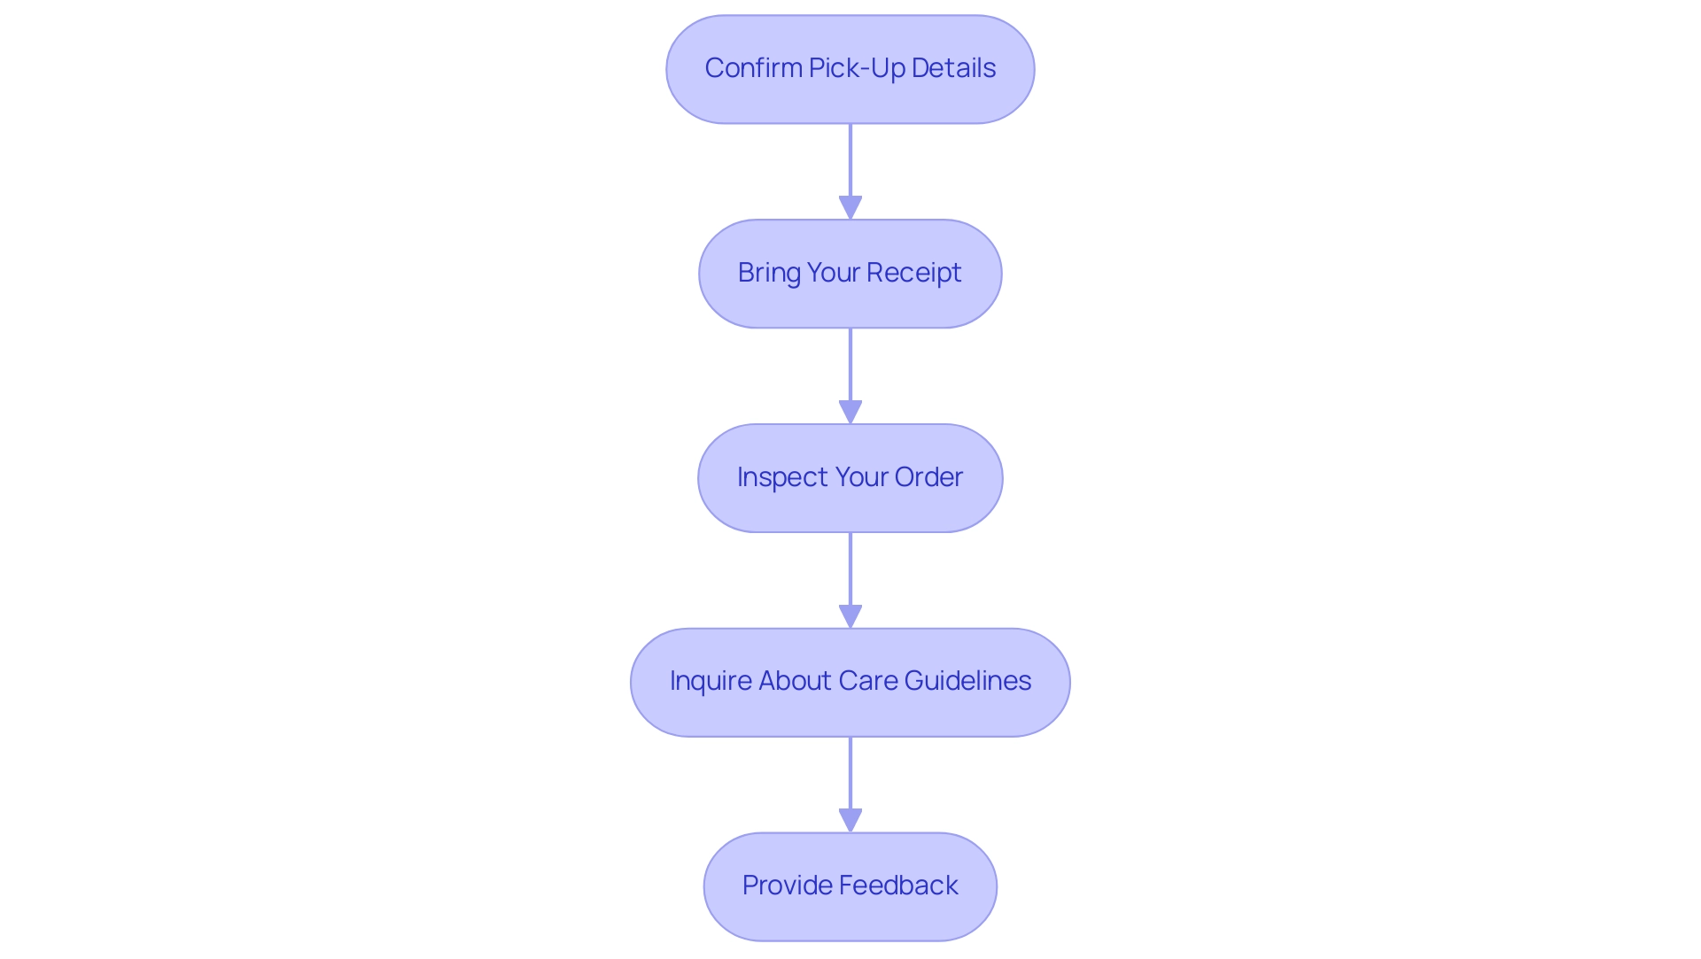Screen dimensions: 1701x959
Task: Click the Inspect Your Order flowchart node
Action: (x=850, y=478)
